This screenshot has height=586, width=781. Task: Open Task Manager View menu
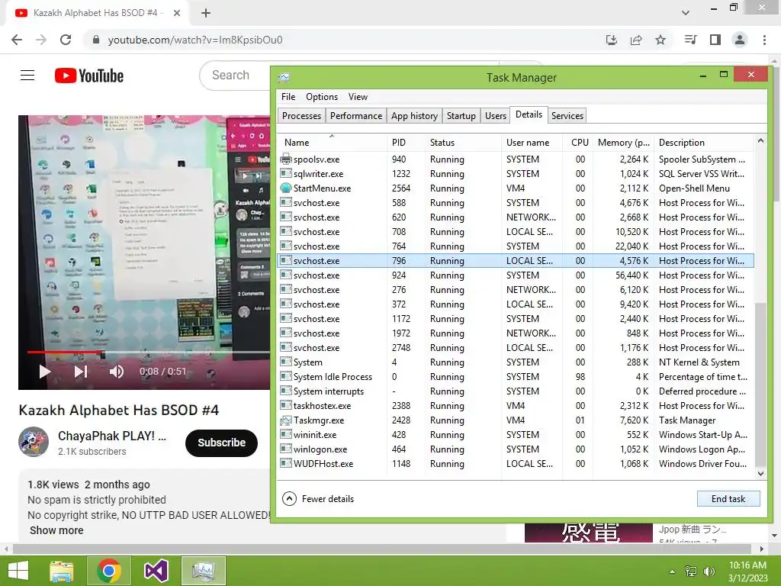click(x=358, y=97)
